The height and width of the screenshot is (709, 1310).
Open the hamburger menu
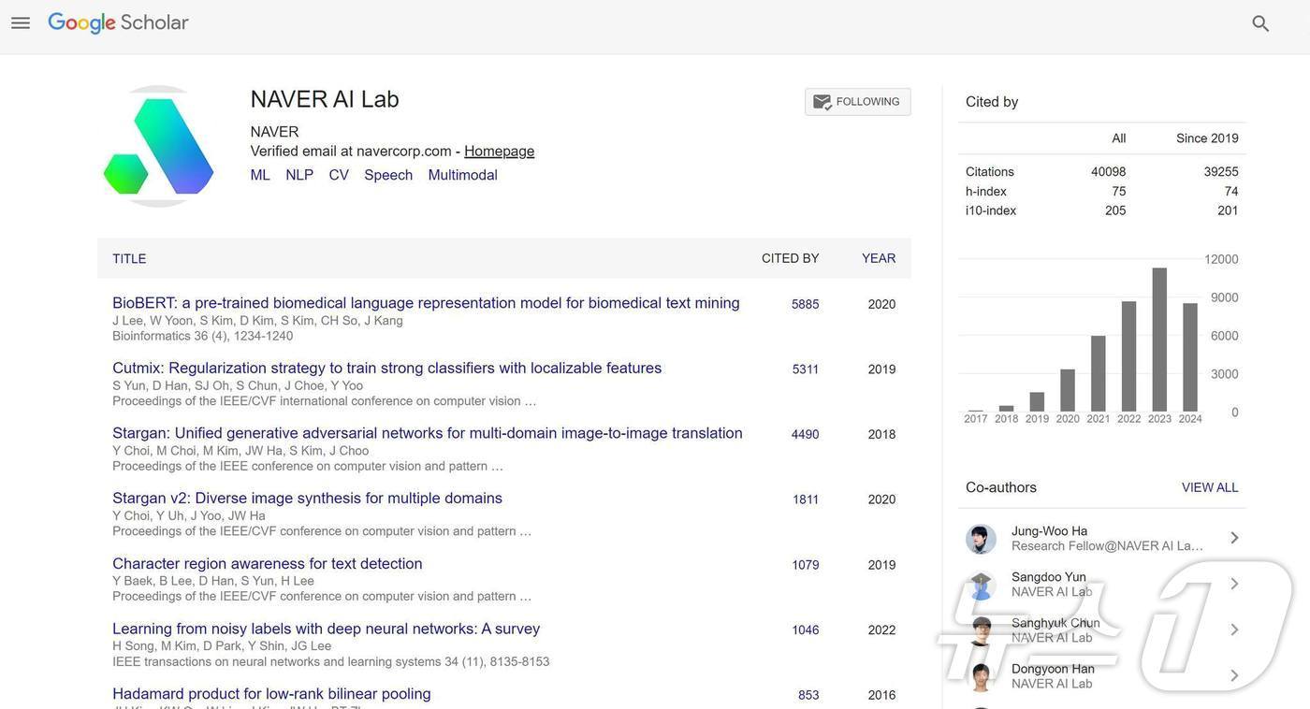[21, 23]
